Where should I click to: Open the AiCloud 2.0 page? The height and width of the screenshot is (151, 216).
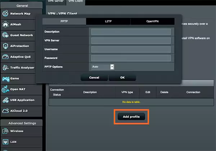(21, 111)
